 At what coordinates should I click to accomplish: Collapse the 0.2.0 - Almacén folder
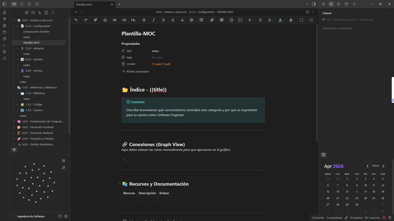coord(17,48)
